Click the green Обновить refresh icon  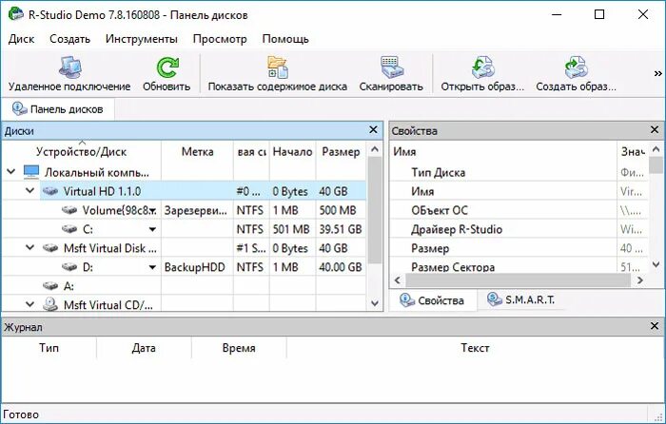click(x=167, y=67)
